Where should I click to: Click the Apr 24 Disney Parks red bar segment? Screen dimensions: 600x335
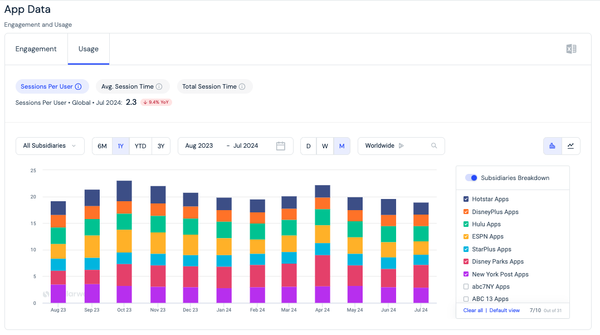coord(323,271)
